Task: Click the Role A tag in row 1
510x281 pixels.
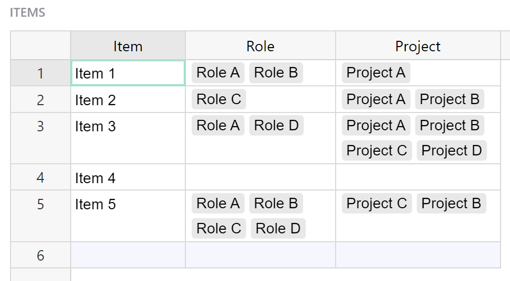Action: [218, 73]
